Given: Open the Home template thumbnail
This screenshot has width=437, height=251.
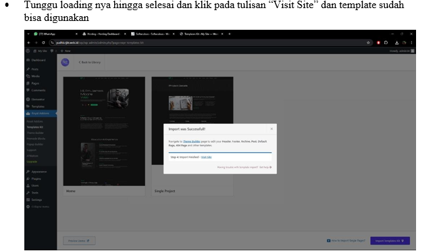Looking at the screenshot, I should point(104,131).
